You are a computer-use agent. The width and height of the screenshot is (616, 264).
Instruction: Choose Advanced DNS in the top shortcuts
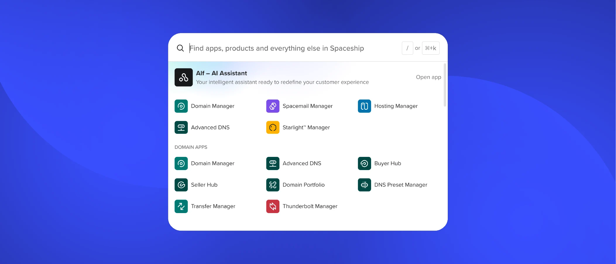210,127
